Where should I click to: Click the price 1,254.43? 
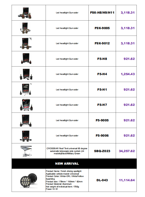(128, 74)
